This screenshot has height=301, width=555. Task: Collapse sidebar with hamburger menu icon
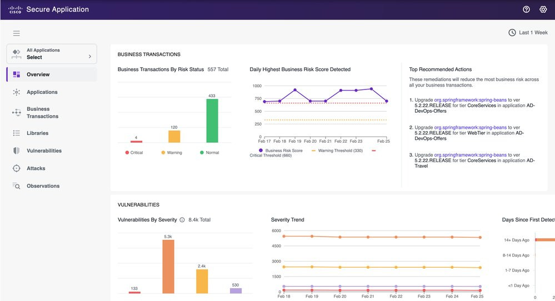(x=16, y=33)
